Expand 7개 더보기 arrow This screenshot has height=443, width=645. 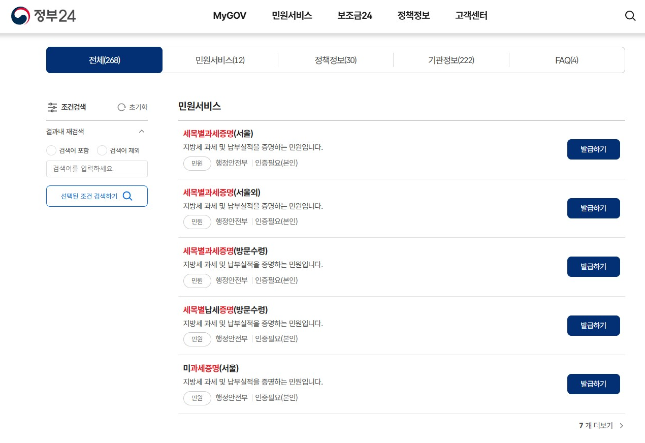point(622,426)
